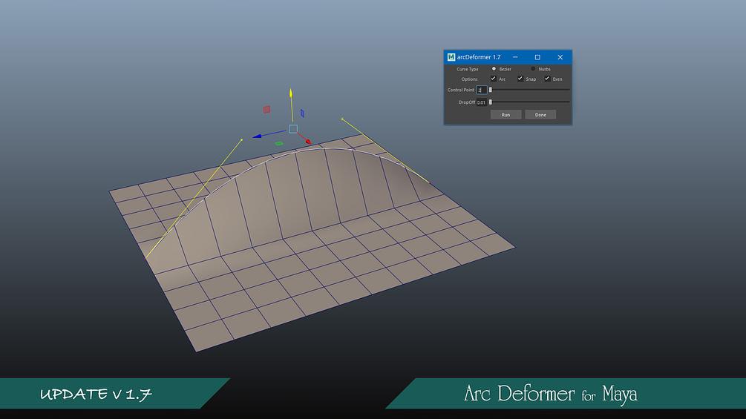
Task: Click the Control Point value field
Action: [x=482, y=90]
